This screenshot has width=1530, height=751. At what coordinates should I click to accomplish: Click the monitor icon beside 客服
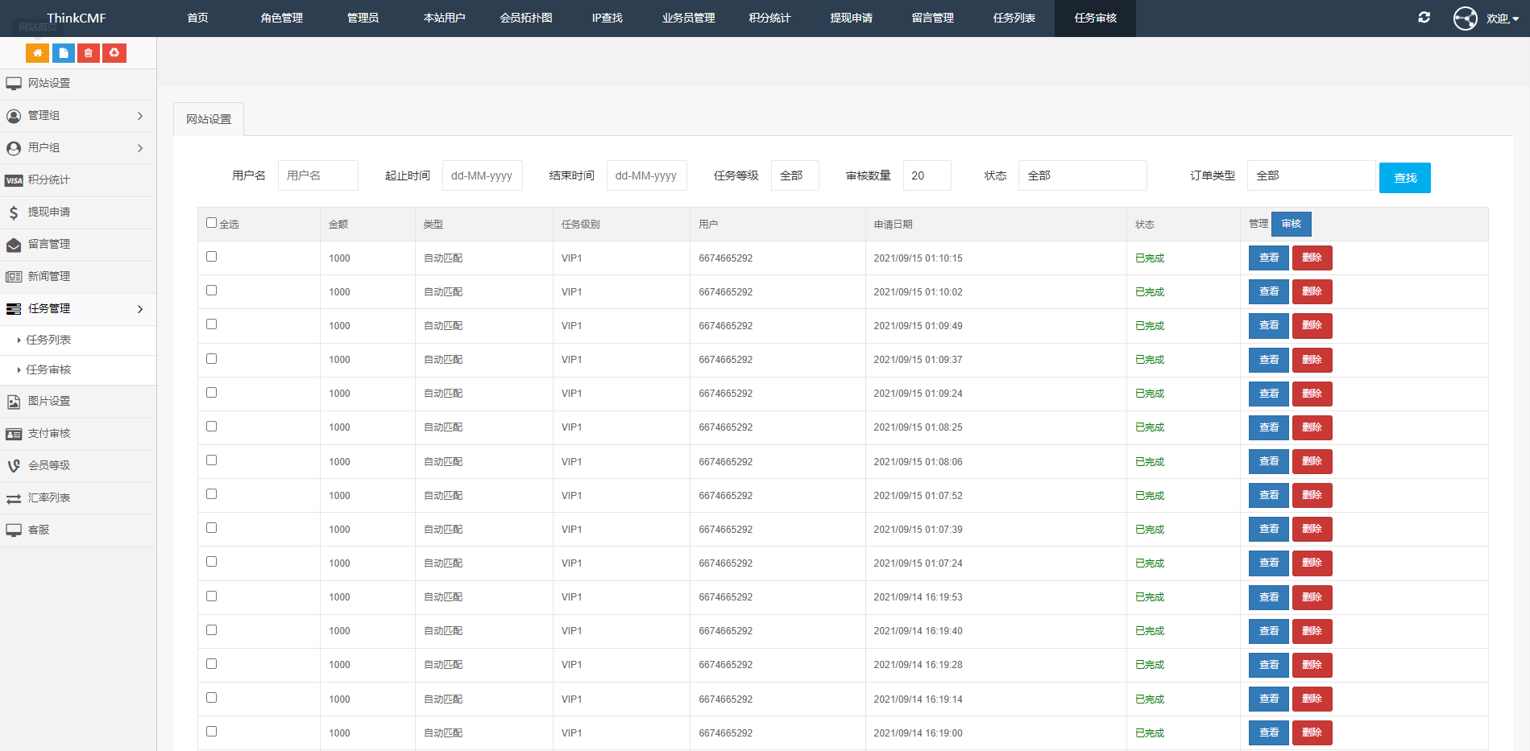click(x=14, y=530)
